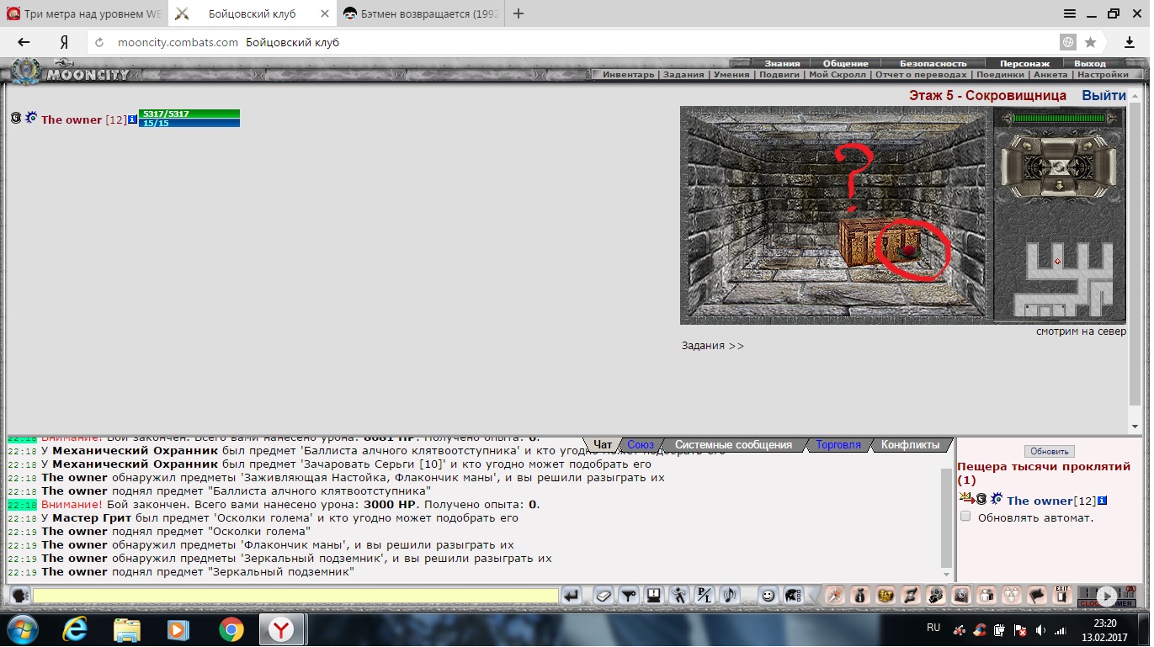The image size is (1154, 647).
Task: Click the blue mana bar 15/15
Action: [189, 123]
